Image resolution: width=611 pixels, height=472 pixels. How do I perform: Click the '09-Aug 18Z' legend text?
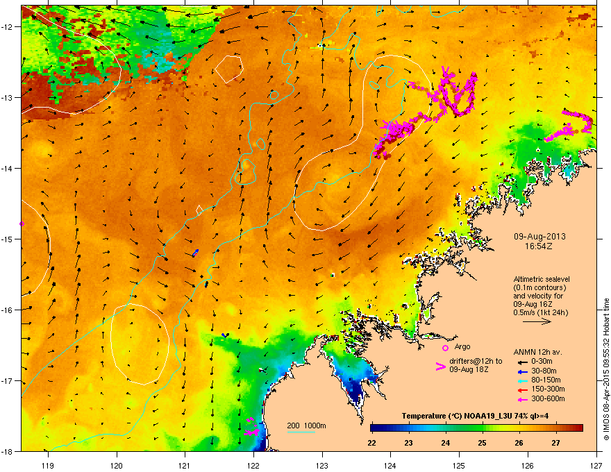pyautogui.click(x=469, y=369)
